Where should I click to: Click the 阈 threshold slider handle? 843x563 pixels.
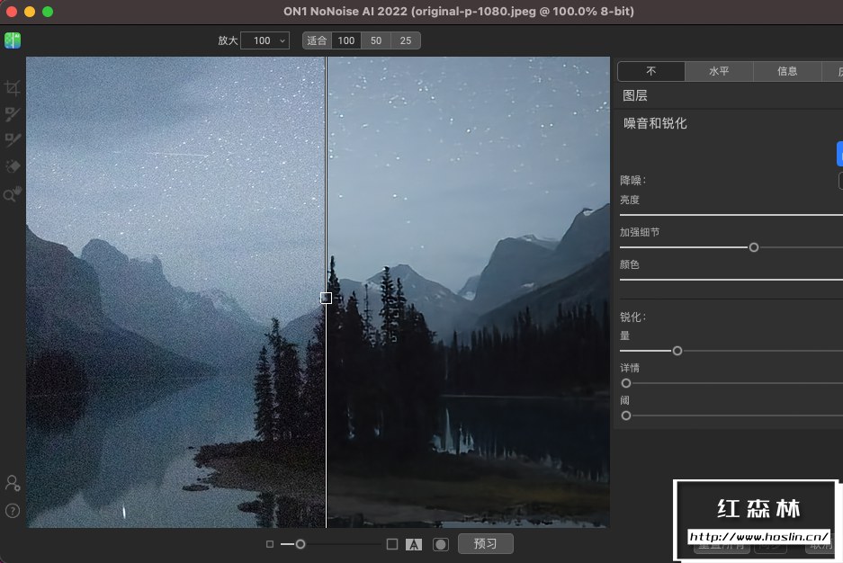pos(626,416)
